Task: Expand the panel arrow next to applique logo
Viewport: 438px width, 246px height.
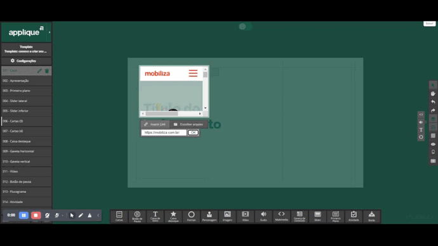Action: point(50,32)
